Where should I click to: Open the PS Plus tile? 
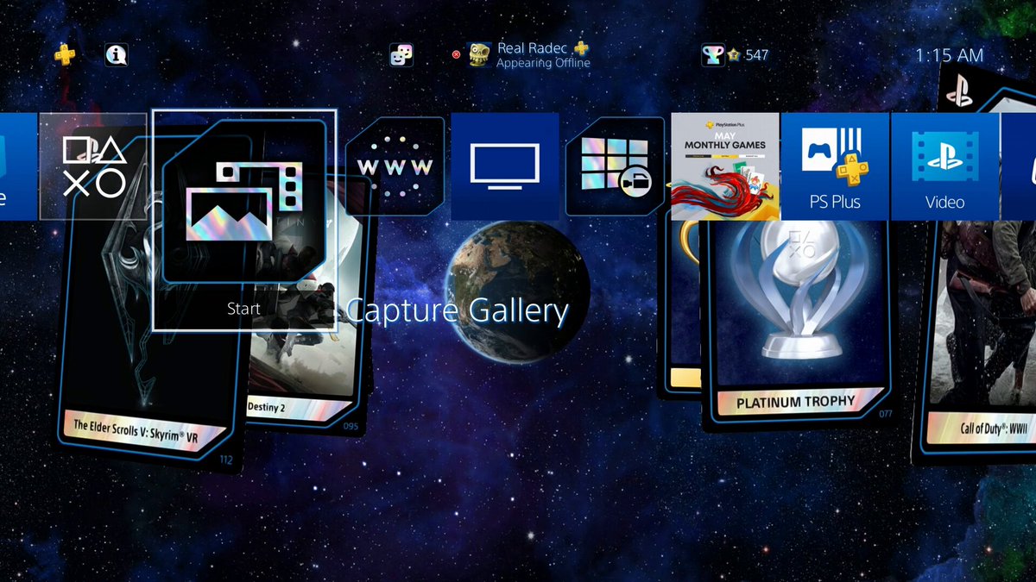pyautogui.click(x=835, y=166)
